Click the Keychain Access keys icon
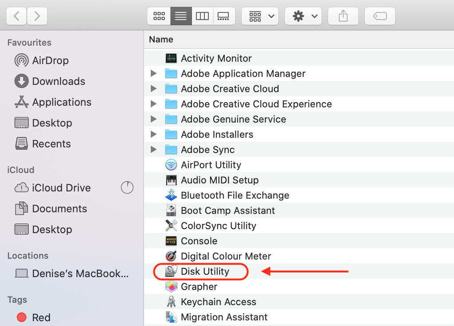The height and width of the screenshot is (326, 454). click(171, 302)
